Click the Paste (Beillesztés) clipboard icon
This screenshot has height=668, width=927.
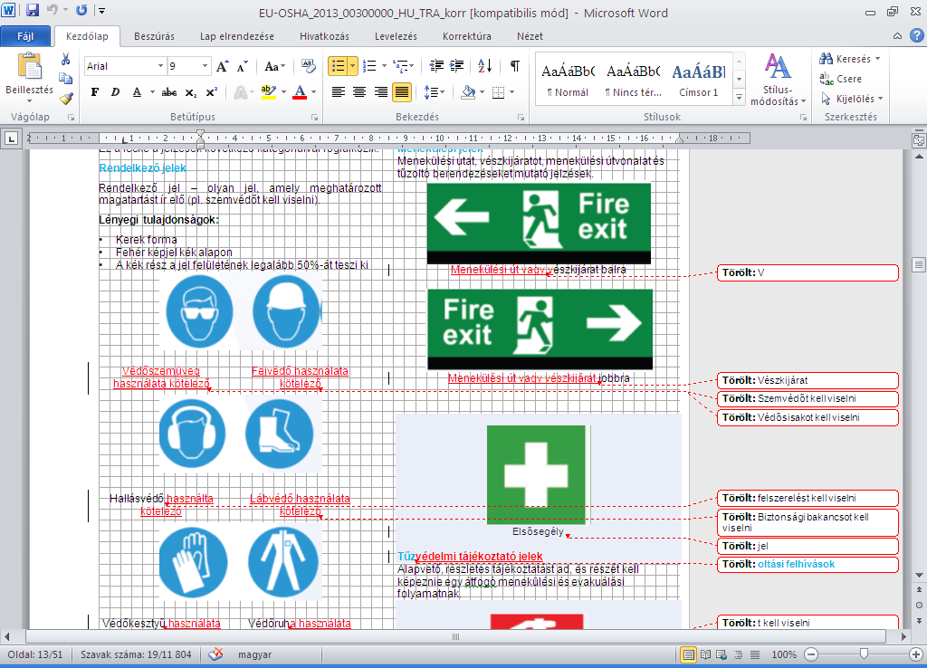pyautogui.click(x=30, y=66)
